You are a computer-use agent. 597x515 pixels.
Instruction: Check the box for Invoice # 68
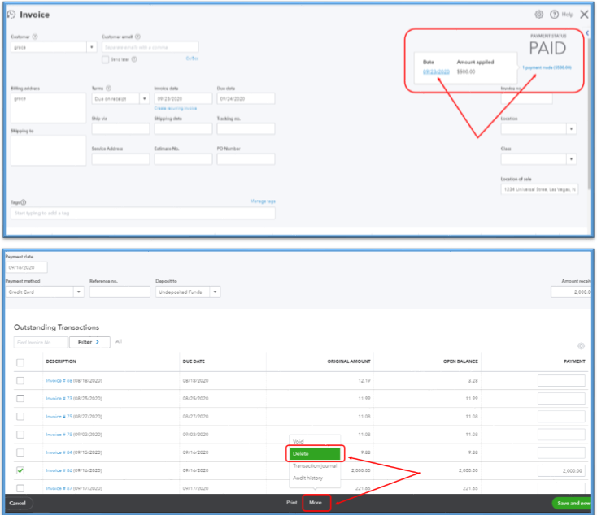point(20,380)
